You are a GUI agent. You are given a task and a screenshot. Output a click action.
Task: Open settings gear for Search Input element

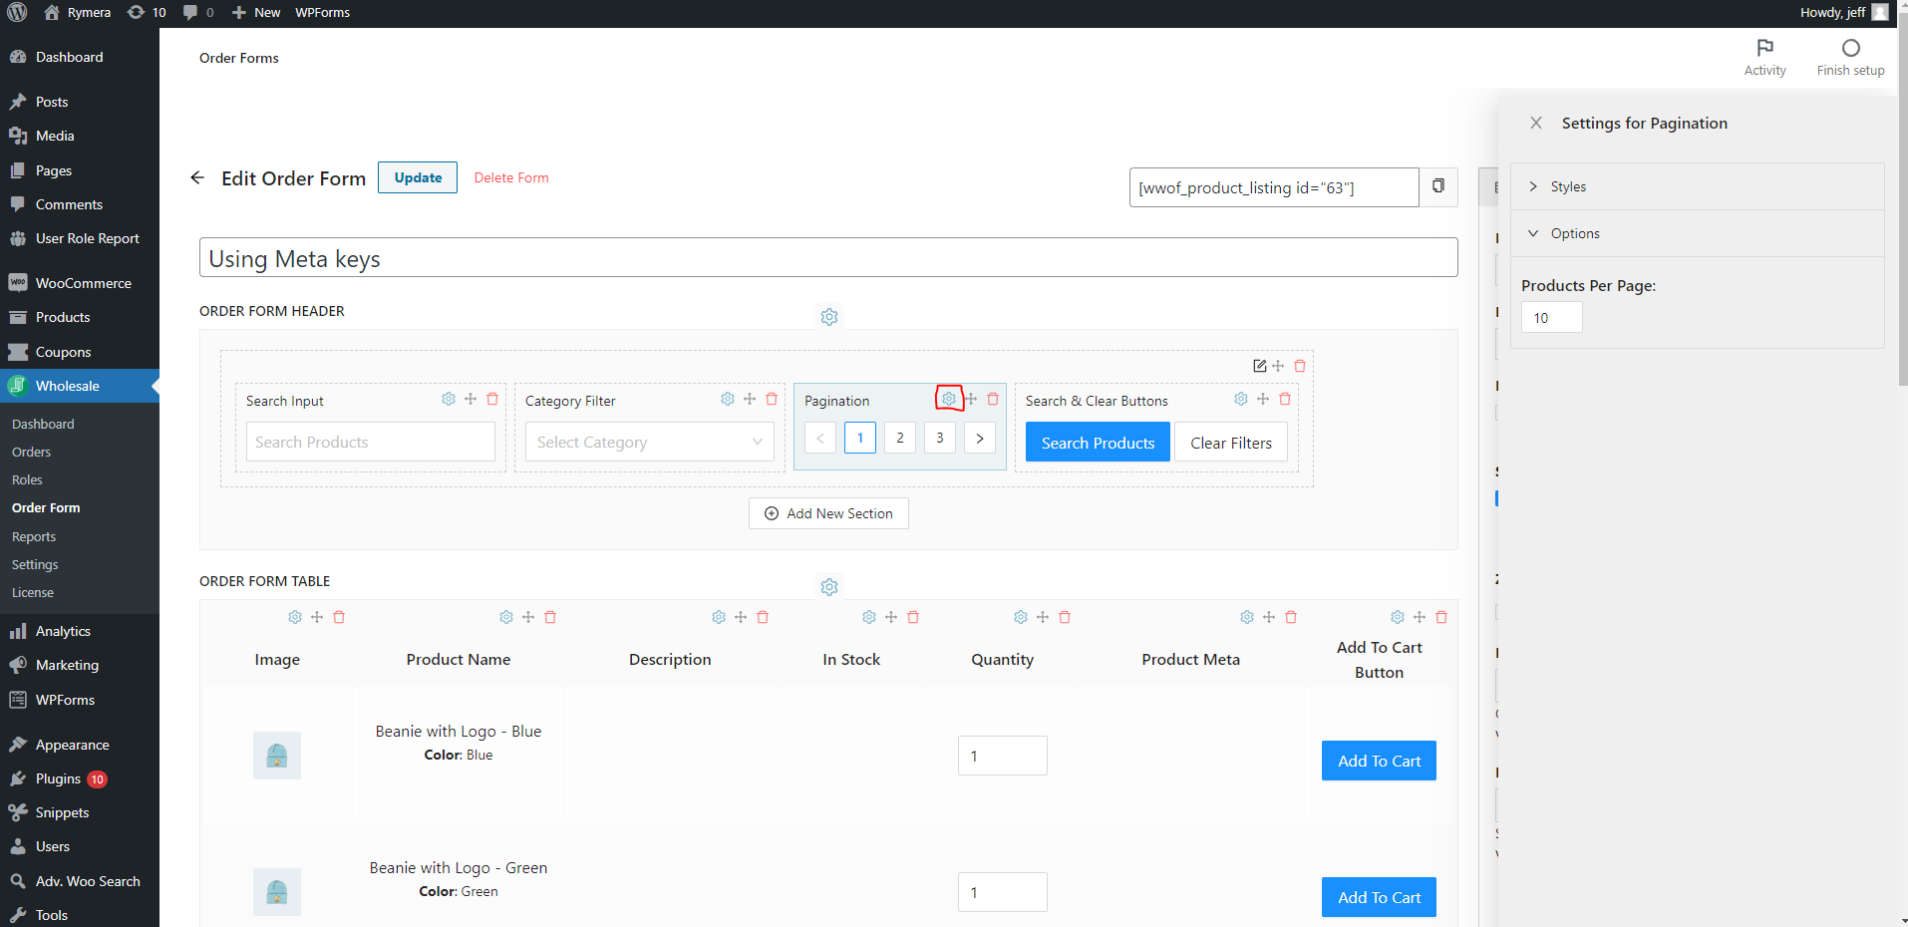point(448,398)
